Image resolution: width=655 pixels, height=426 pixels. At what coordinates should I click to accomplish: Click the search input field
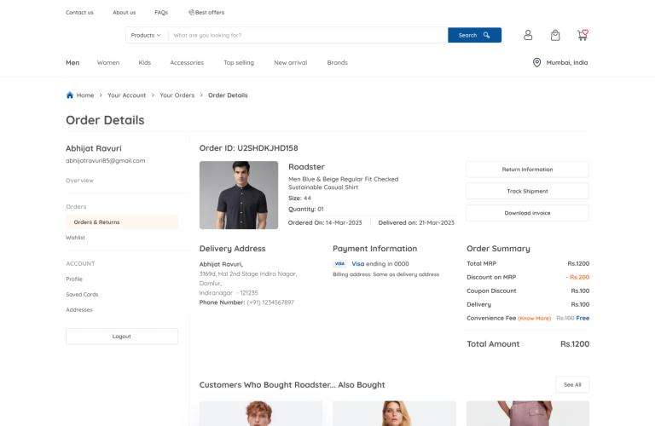pos(307,35)
